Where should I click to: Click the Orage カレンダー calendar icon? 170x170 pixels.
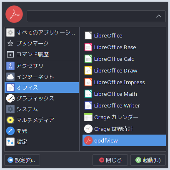[x=88, y=117]
